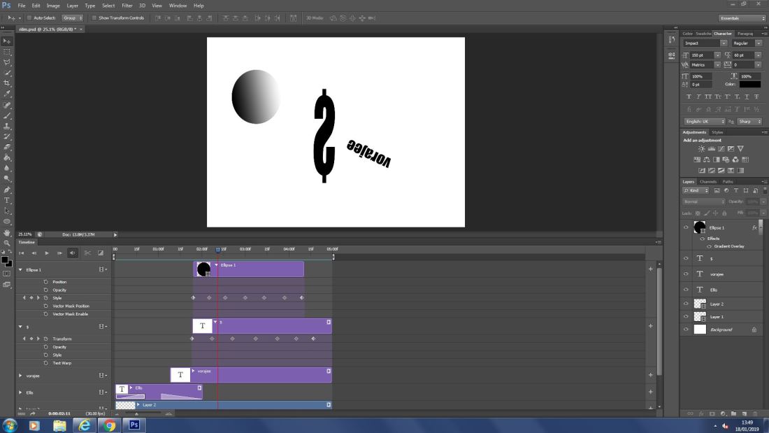Image resolution: width=769 pixels, height=433 pixels.
Task: Collapse the Ellipse 1 timeline track
Action: point(20,269)
